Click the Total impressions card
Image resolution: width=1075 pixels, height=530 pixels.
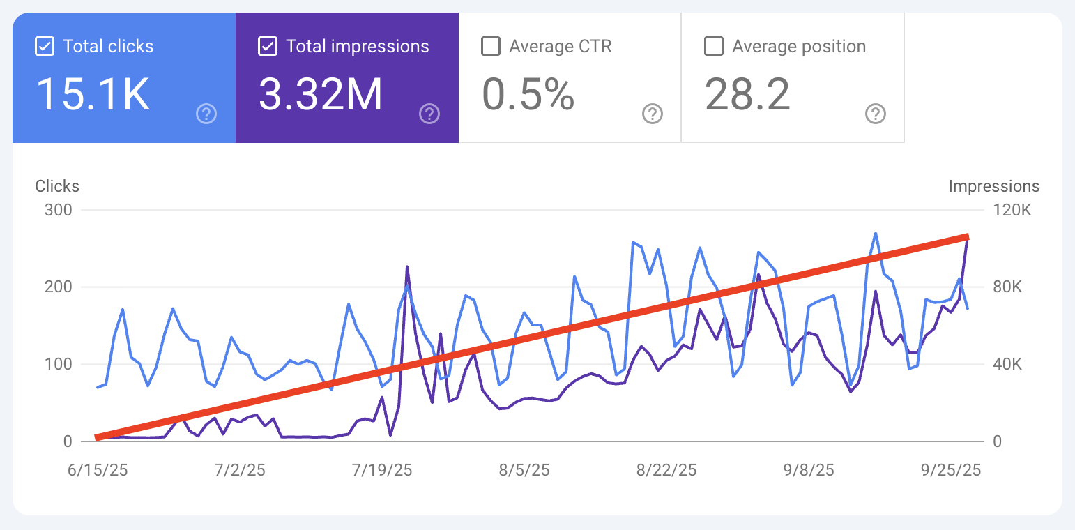tap(346, 77)
